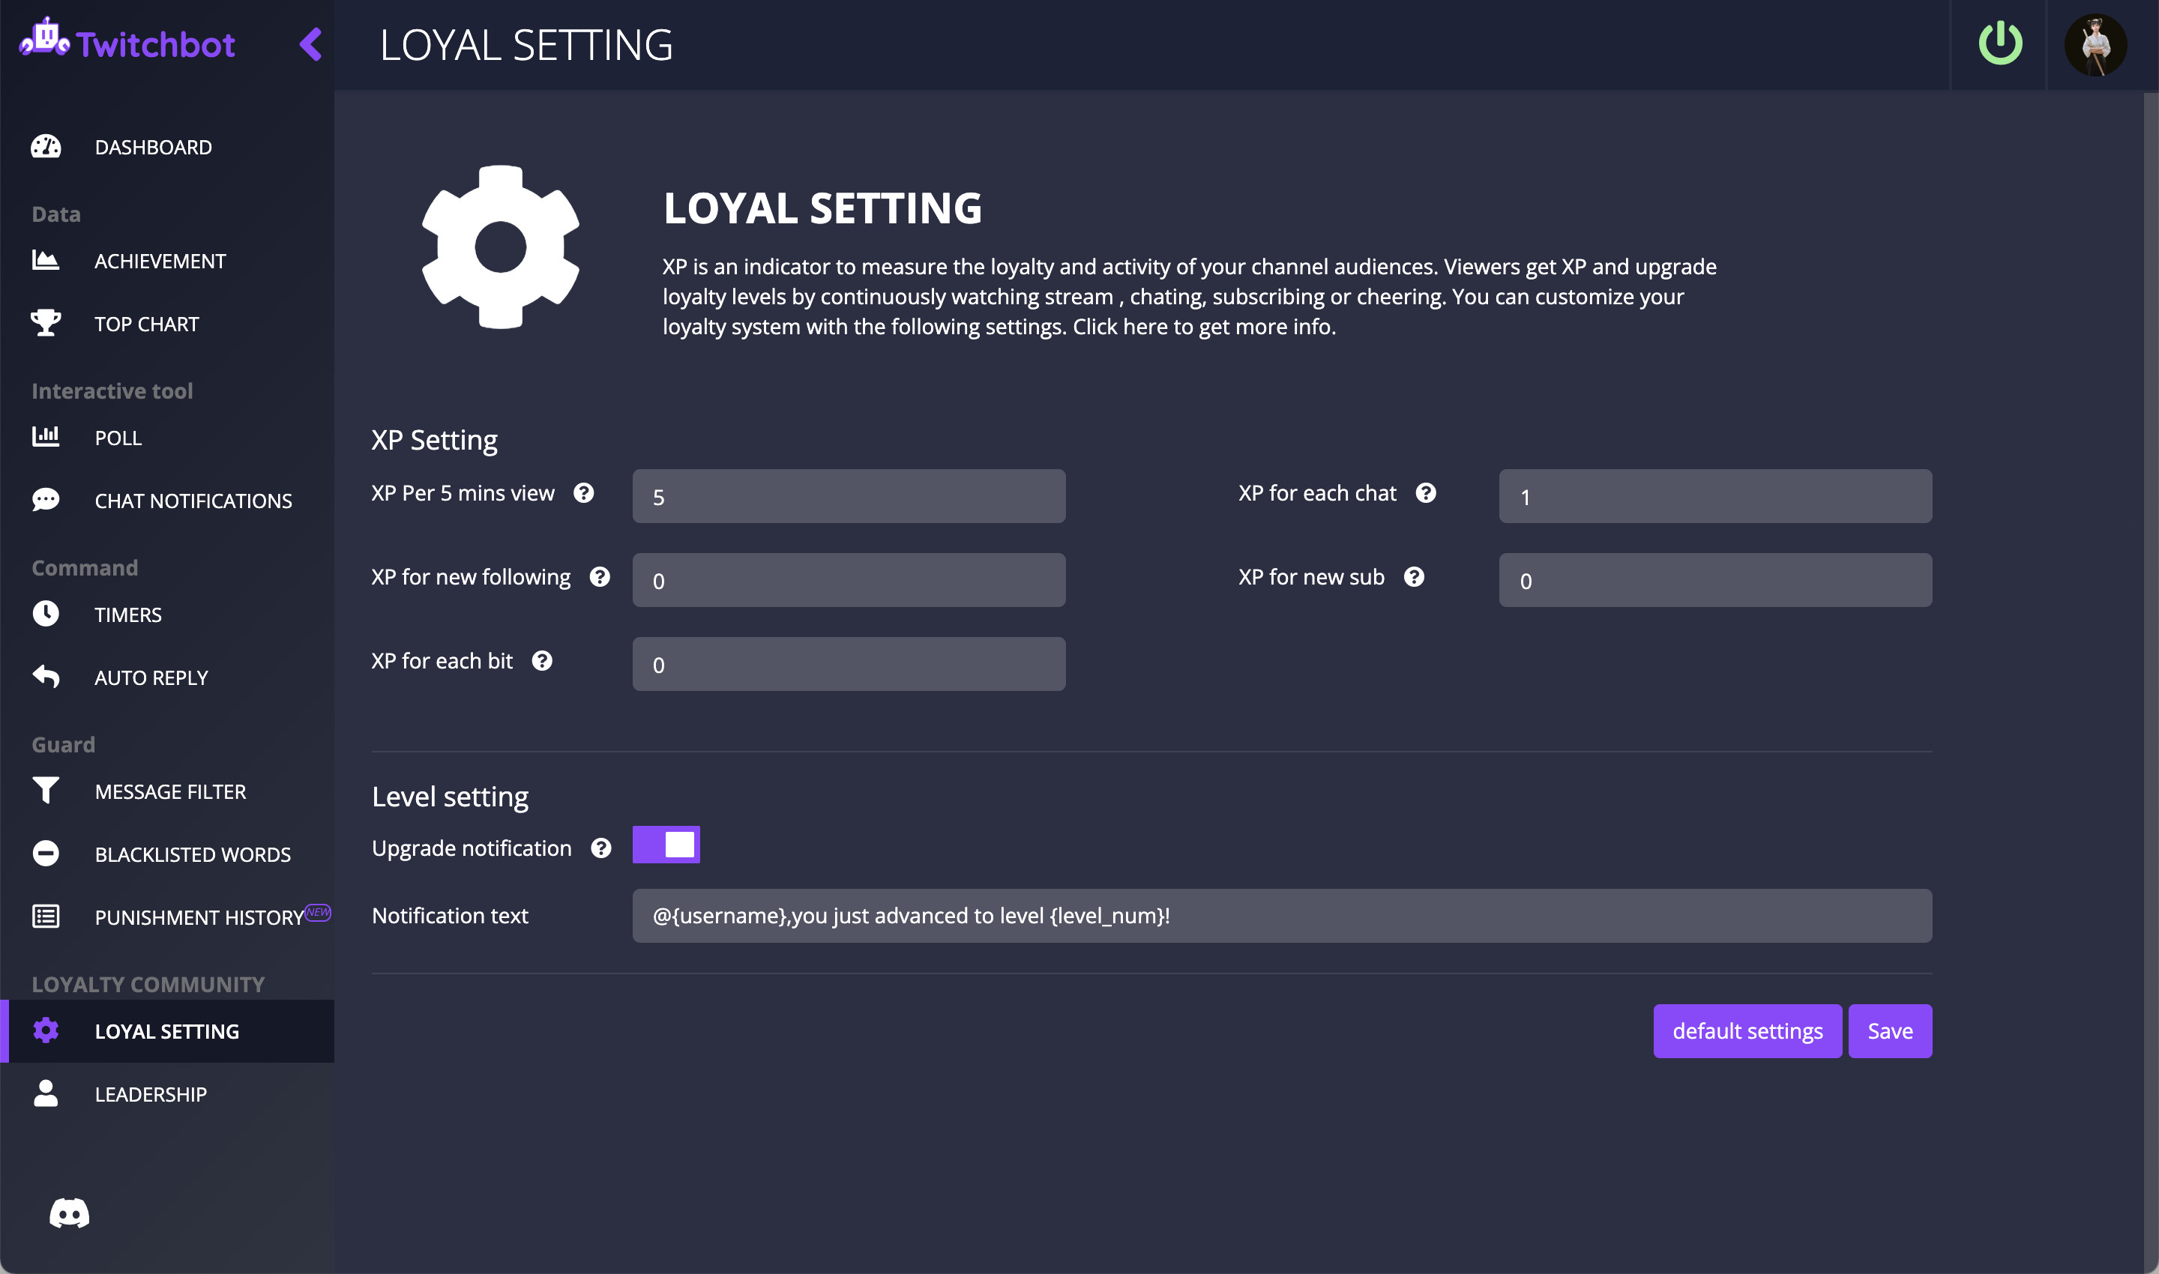Viewport: 2159px width, 1274px height.
Task: Select the Poll bar-graph icon
Action: [x=46, y=437]
